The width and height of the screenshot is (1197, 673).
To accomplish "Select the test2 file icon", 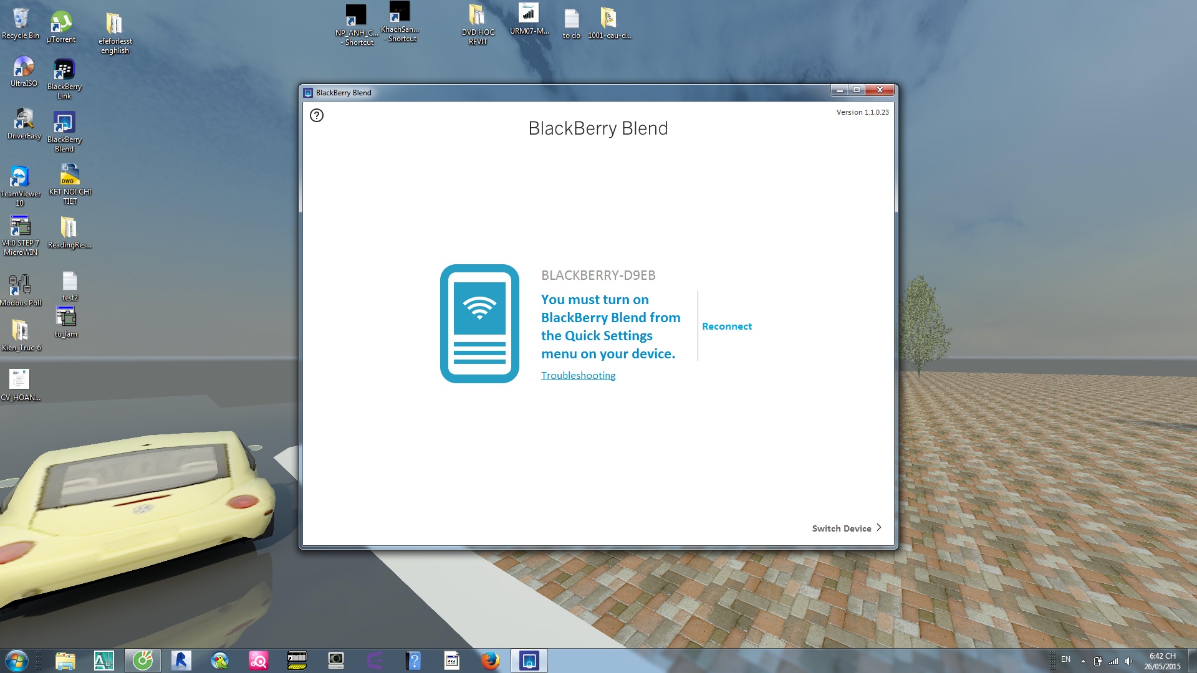I will click(70, 286).
